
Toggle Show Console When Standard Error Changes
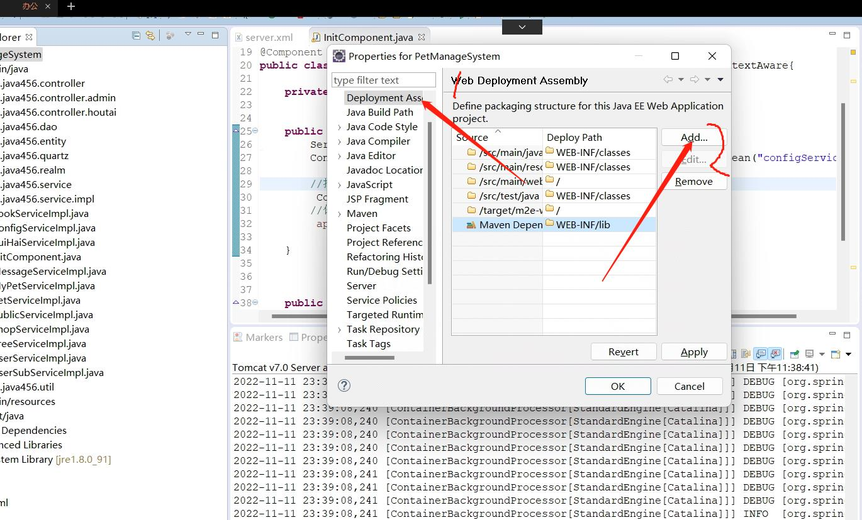tap(775, 353)
